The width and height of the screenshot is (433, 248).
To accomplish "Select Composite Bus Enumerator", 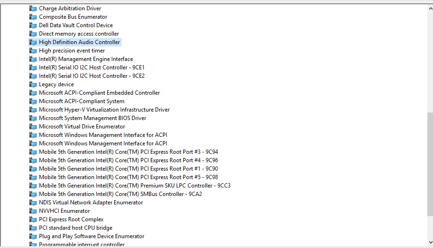I will [73, 17].
